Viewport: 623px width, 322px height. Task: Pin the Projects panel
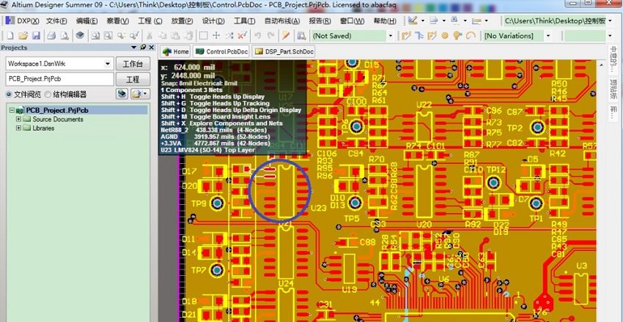tap(143, 47)
